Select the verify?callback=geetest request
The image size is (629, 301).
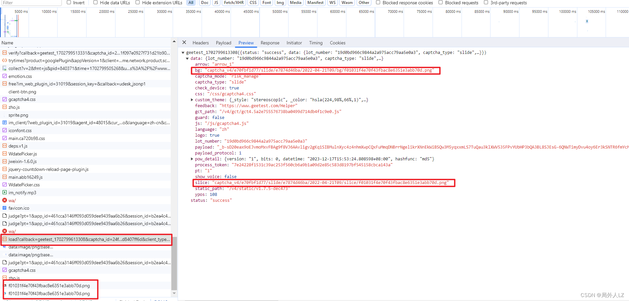[x=86, y=53]
